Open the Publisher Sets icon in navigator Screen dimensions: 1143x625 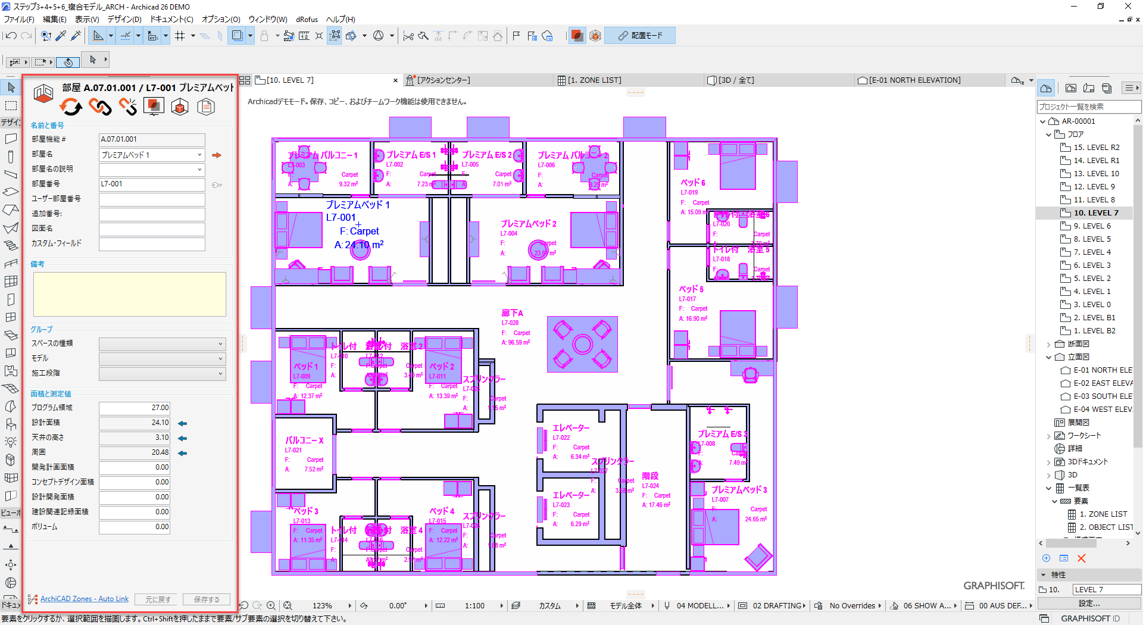[1107, 88]
